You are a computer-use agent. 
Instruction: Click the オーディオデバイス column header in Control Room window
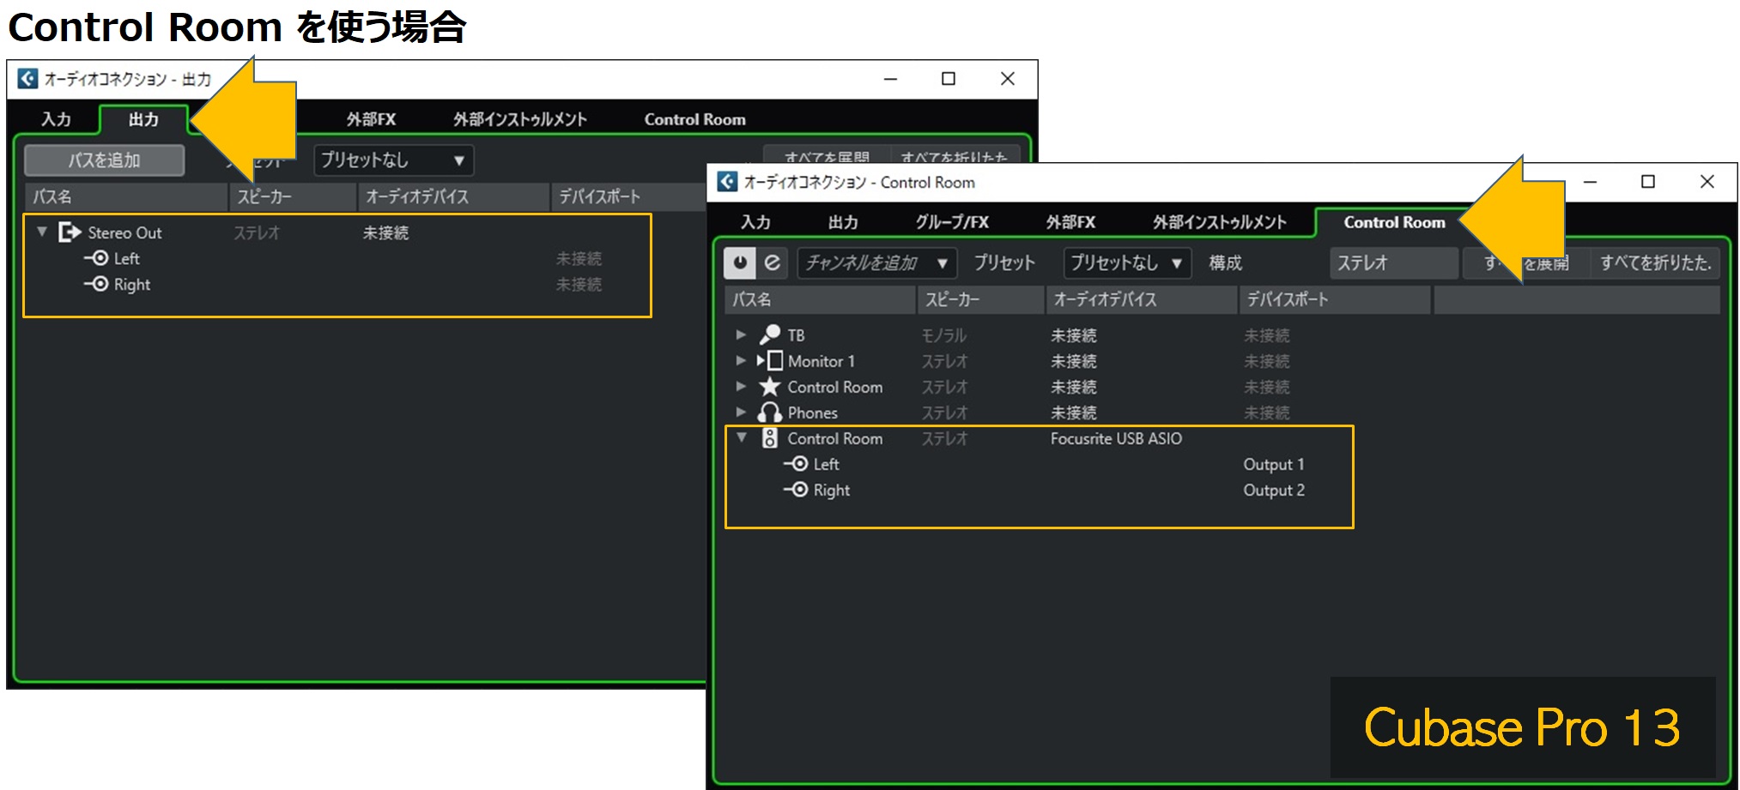[x=1142, y=299]
